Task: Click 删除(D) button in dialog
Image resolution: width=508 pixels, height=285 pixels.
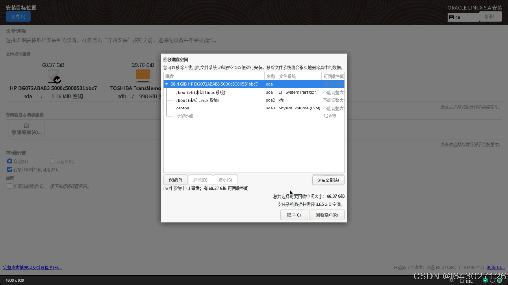Action: 200,180
